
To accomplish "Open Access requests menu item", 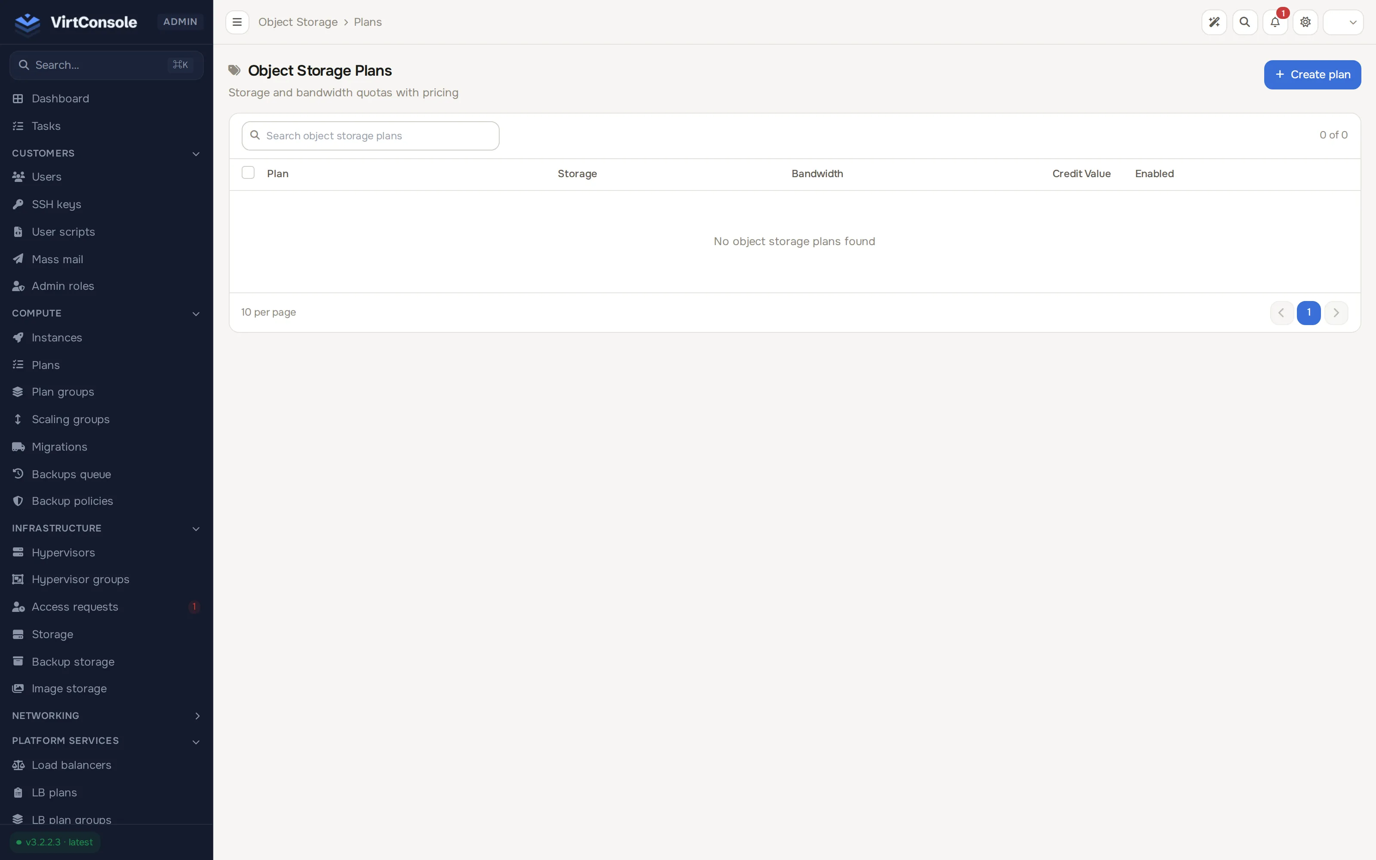I will coord(106,607).
